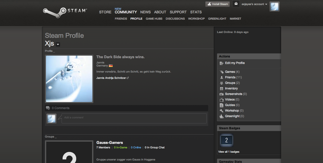Open the NEWS menu
The width and height of the screenshot is (323, 163).
point(145,12)
